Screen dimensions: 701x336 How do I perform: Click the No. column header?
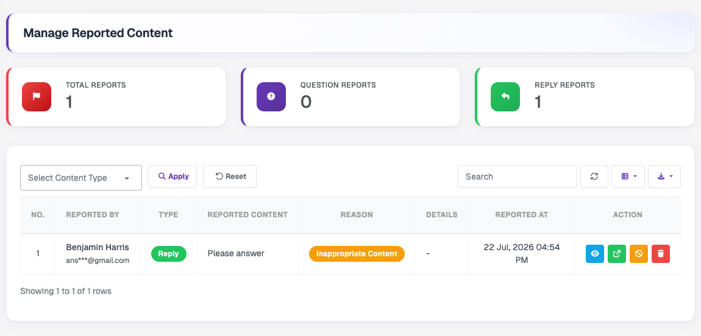[38, 215]
